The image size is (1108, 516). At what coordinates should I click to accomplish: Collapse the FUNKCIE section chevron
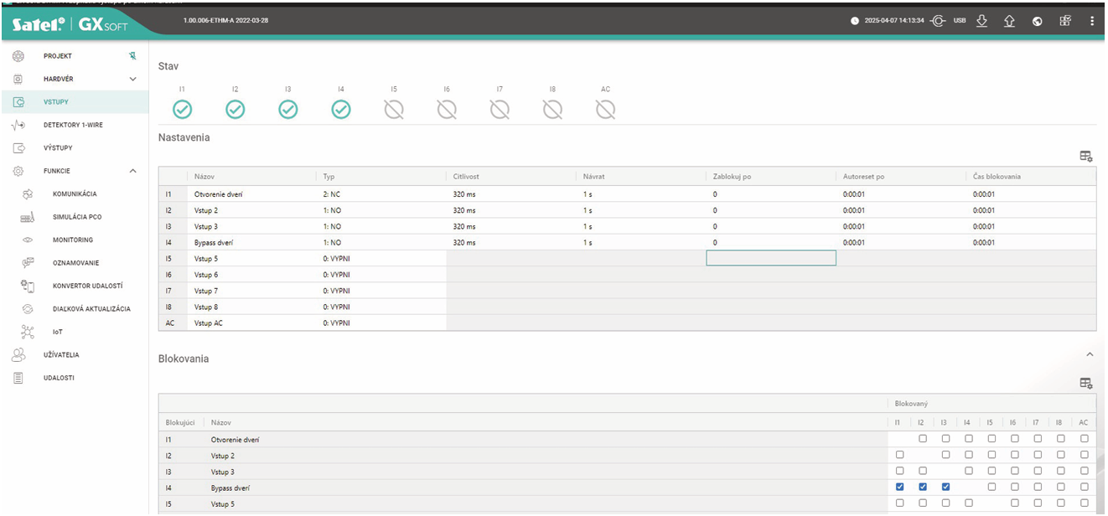tap(132, 171)
